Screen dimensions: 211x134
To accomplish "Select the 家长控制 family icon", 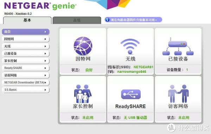I will [x=83, y=94].
